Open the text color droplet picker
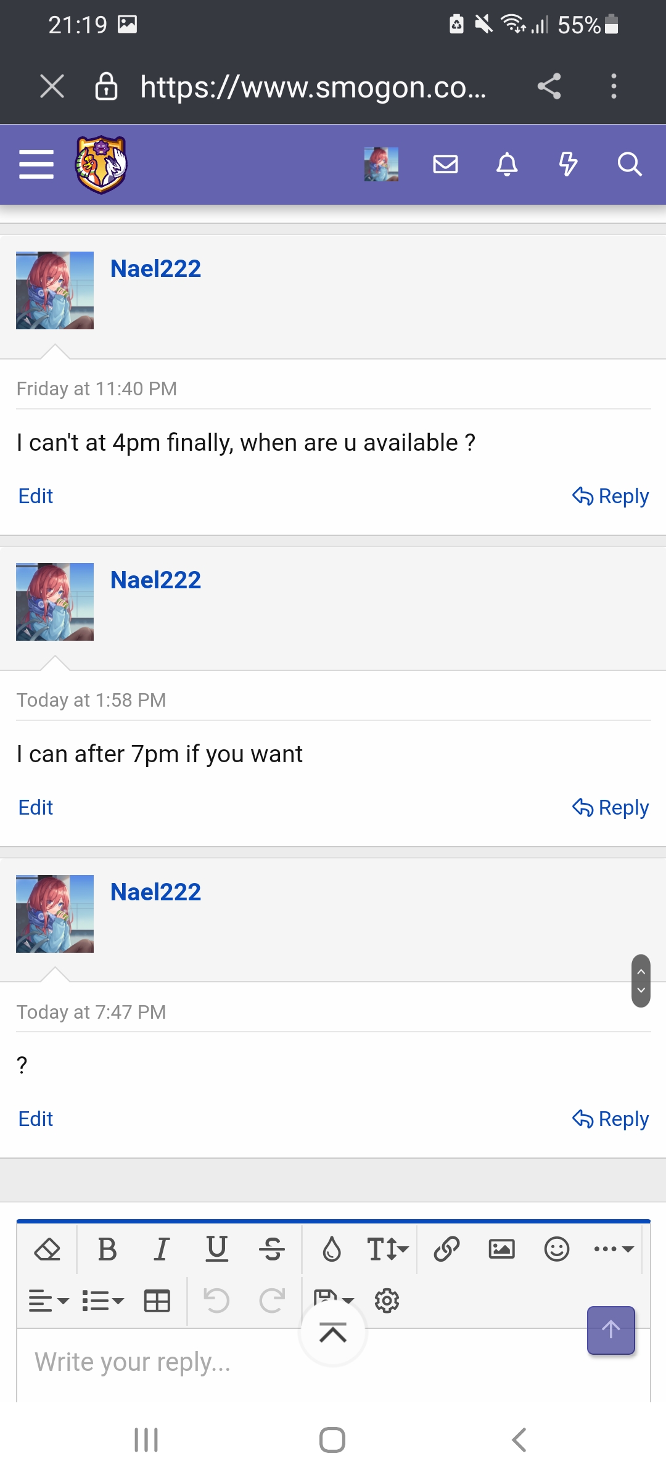Image resolution: width=666 pixels, height=1480 pixels. tap(332, 1249)
